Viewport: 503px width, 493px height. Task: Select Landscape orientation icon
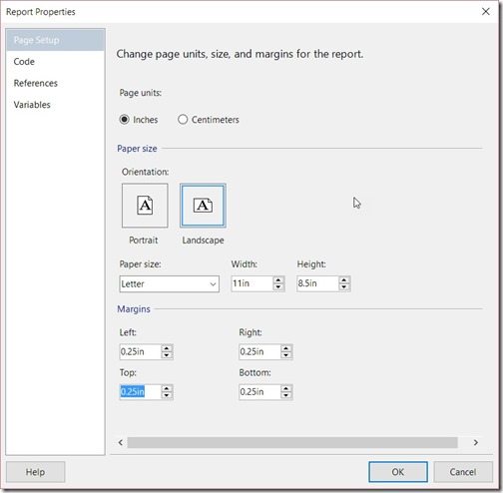(203, 206)
